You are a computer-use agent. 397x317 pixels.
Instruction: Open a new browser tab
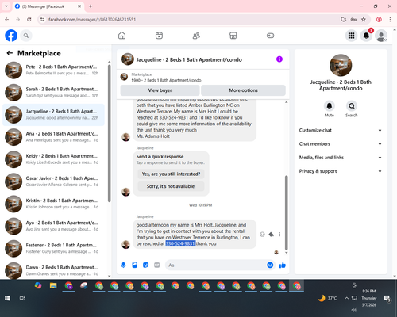point(91,6)
